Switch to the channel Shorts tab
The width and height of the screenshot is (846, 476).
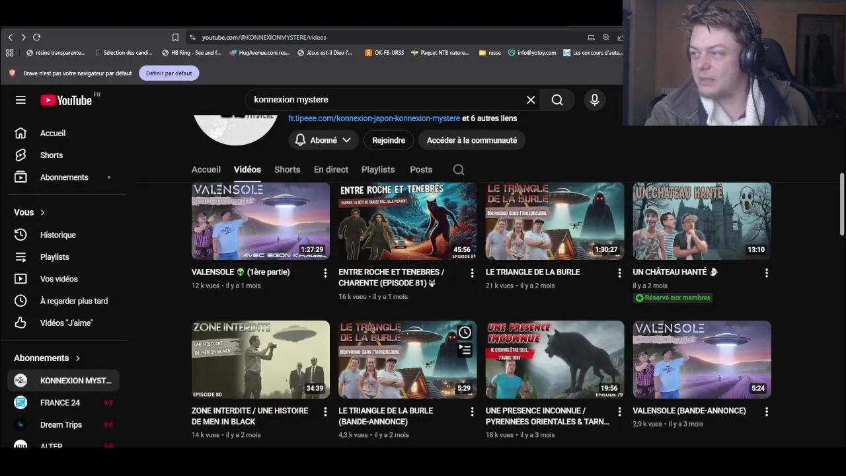point(288,170)
